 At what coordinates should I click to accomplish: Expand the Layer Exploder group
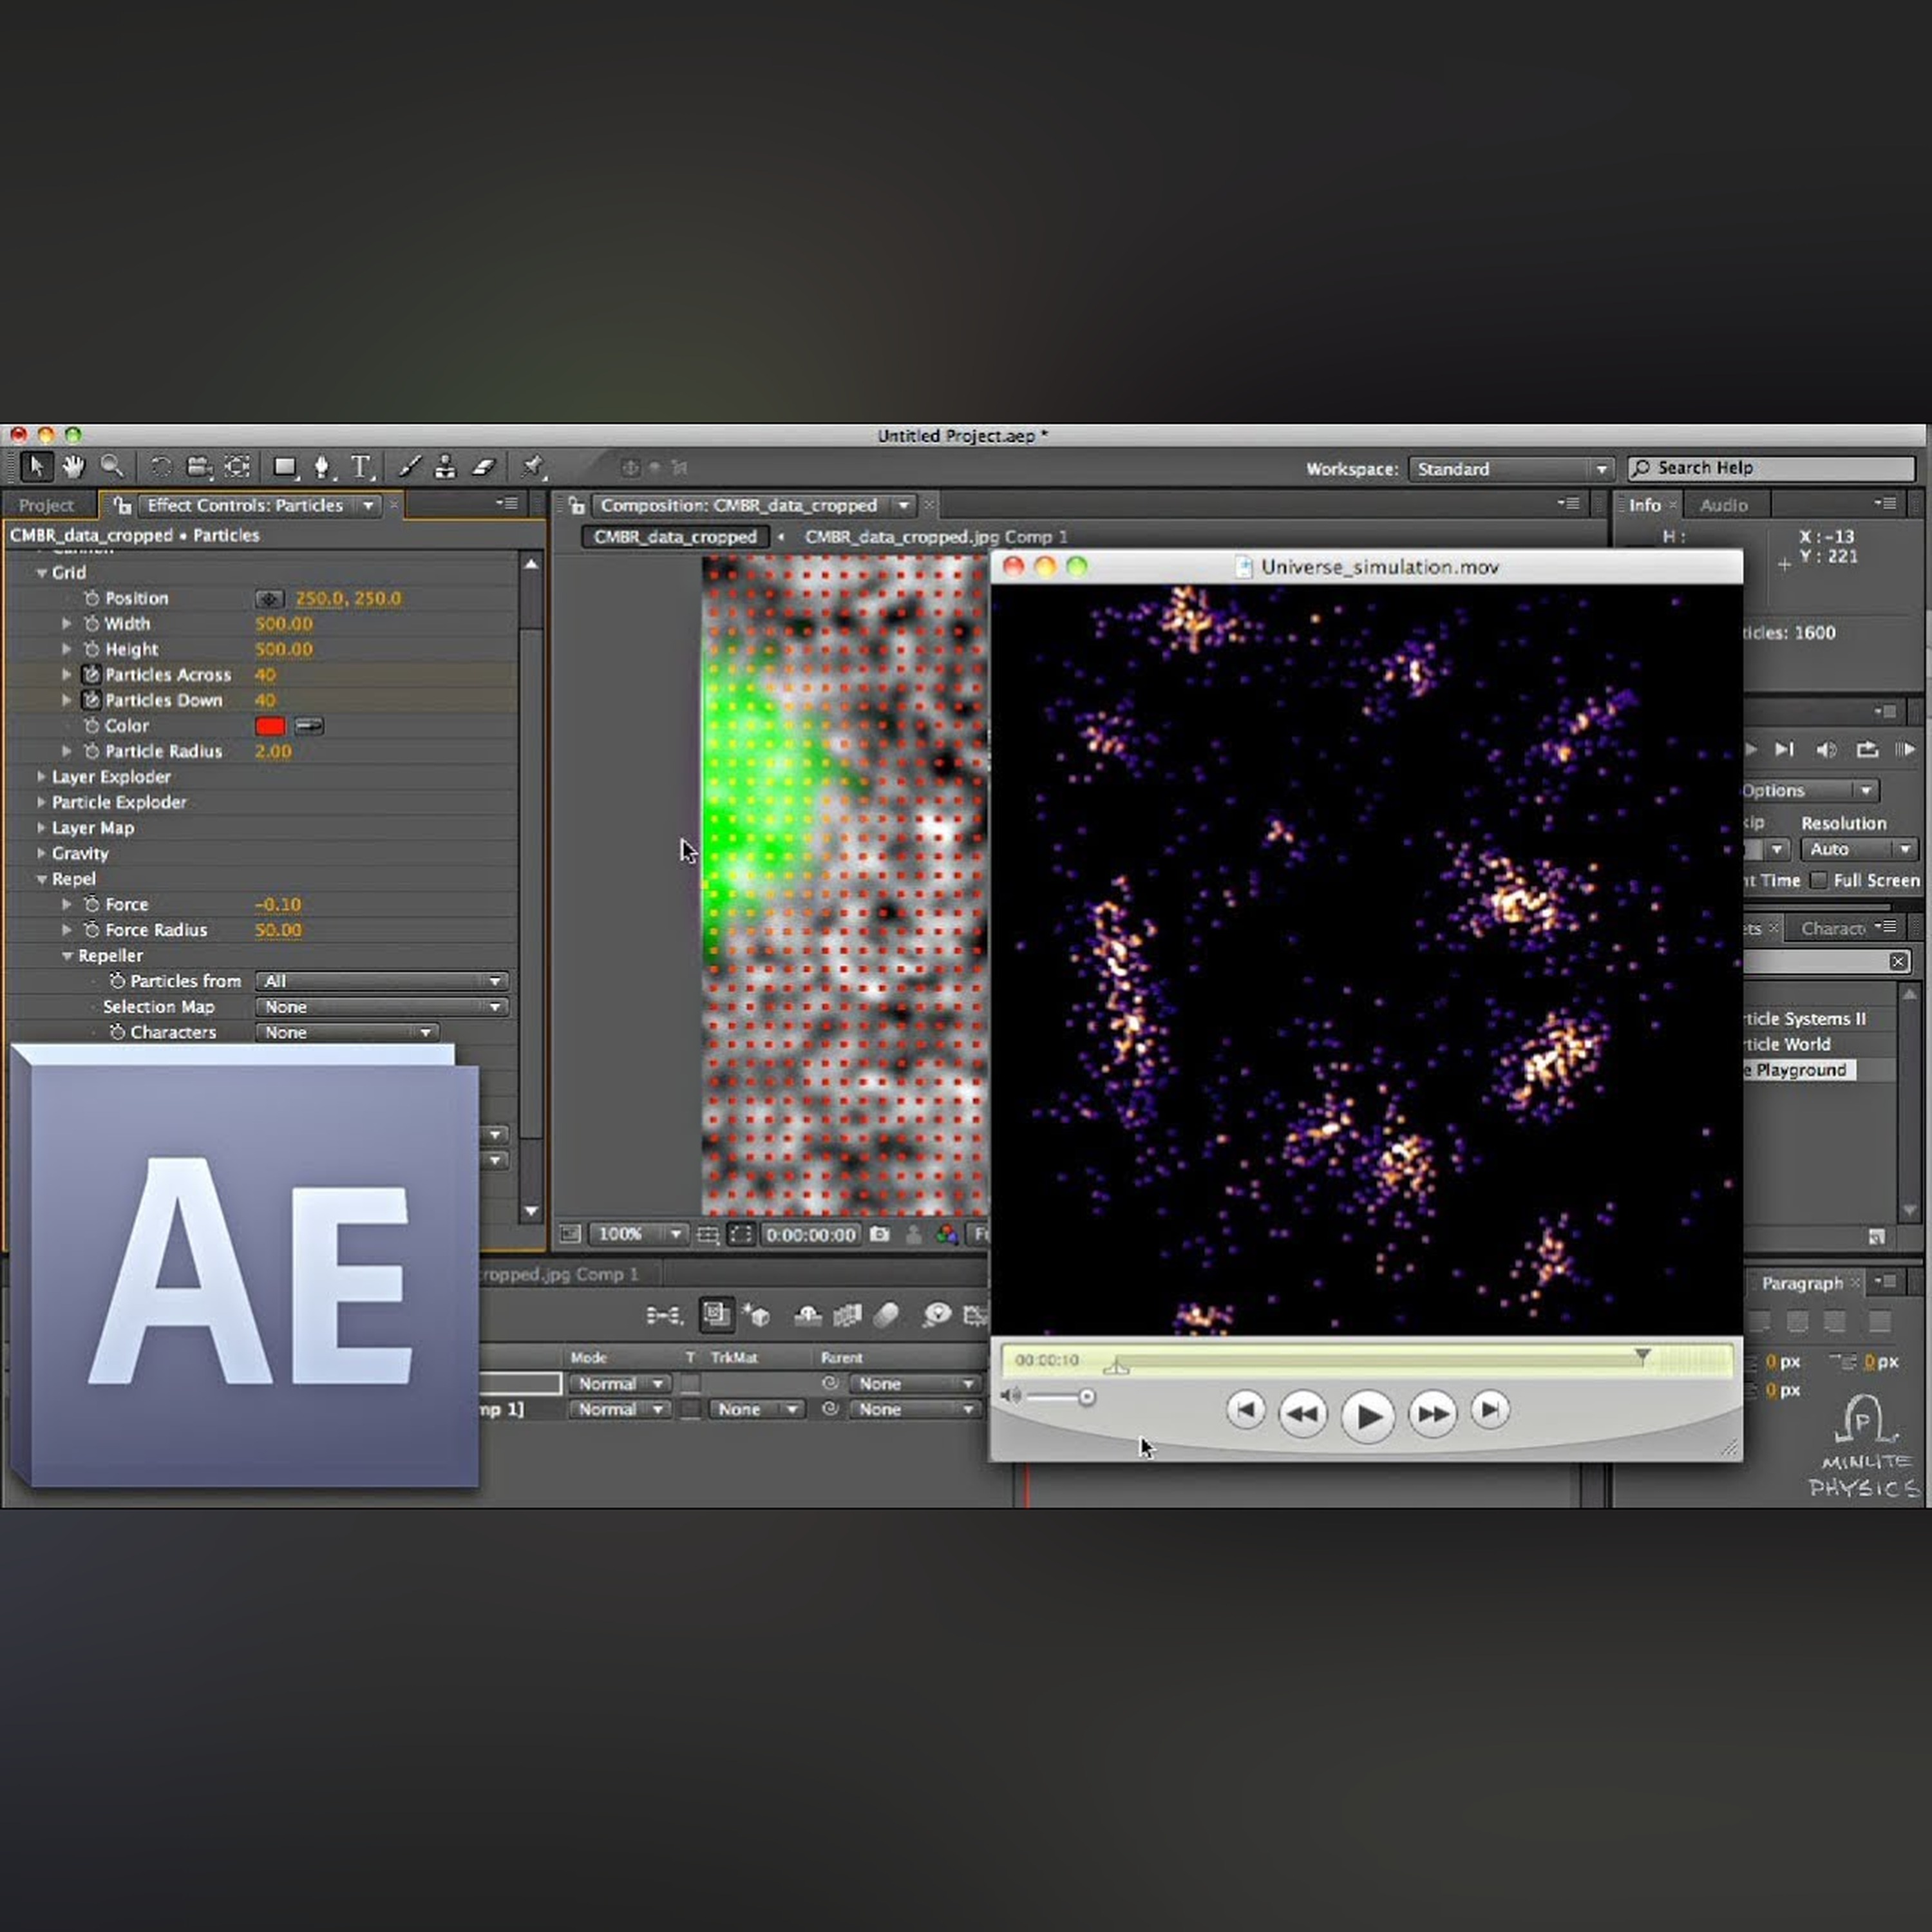42,777
